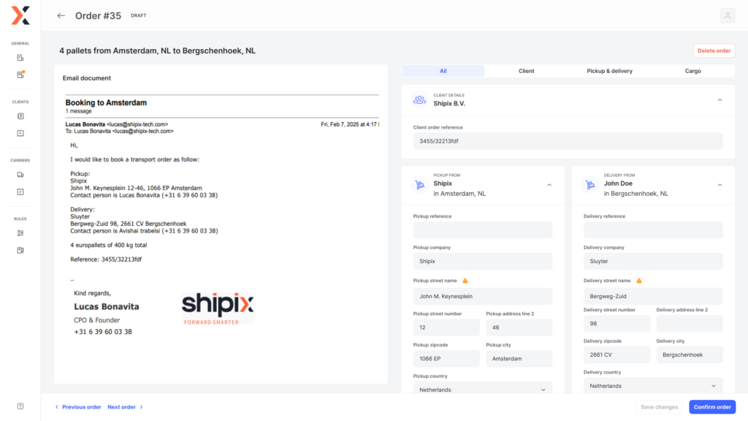
Task: Switch to the Client tab
Action: click(526, 71)
